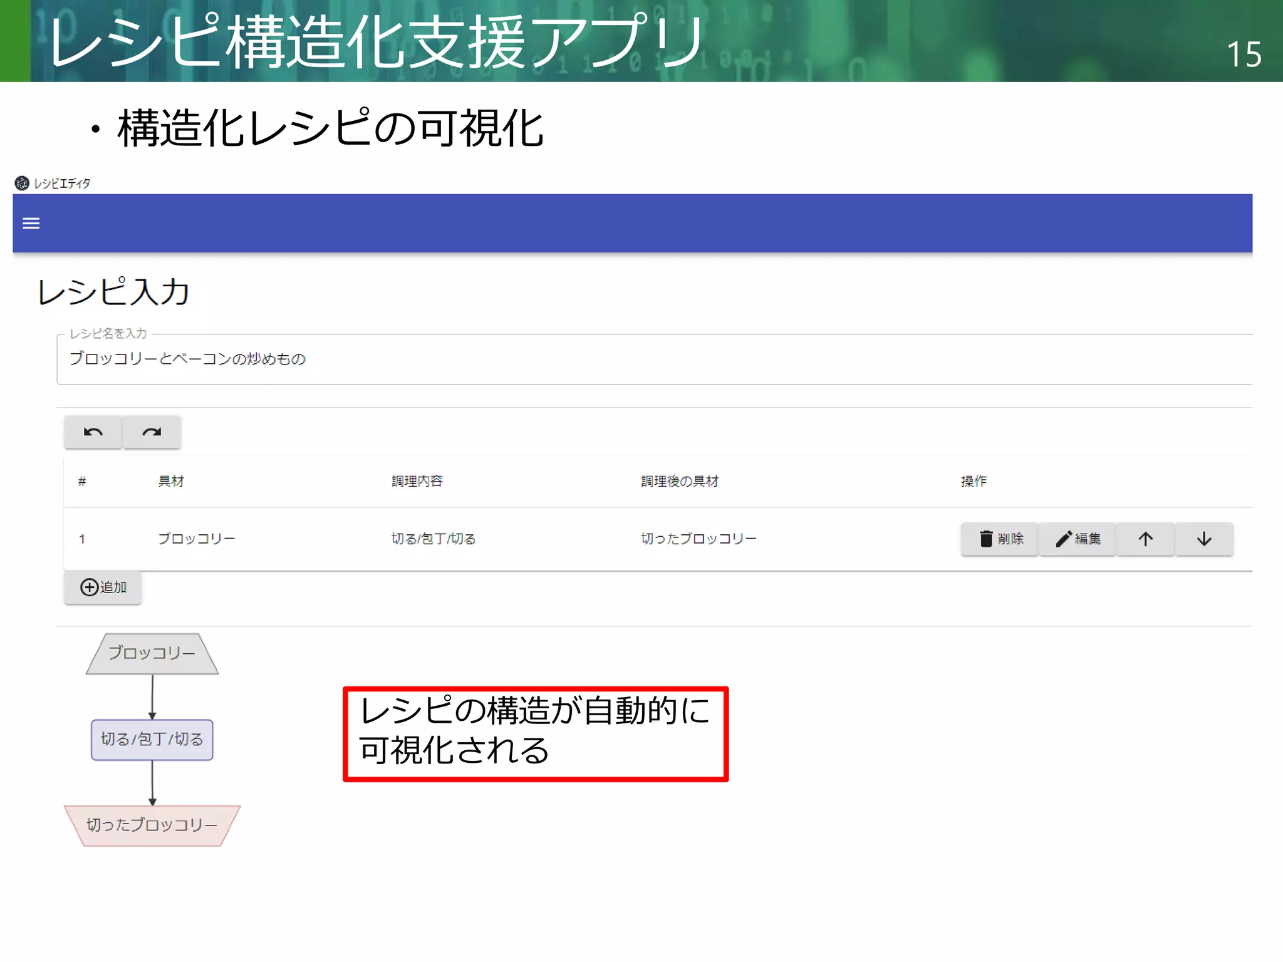Select the 切る/包丁/切る node in the diagram
Viewport: 1283px width, 962px height.
point(152,740)
